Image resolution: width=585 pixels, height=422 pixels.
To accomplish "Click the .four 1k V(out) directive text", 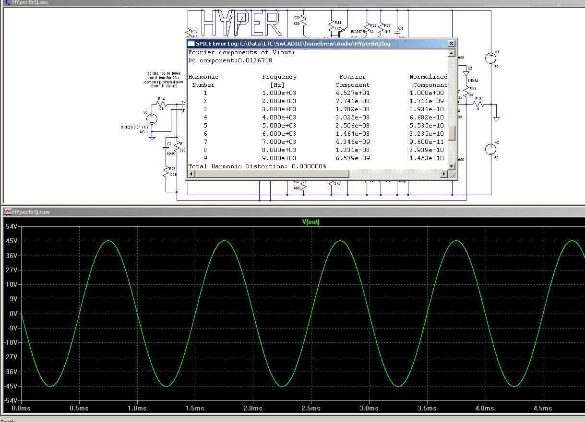I will tap(164, 86).
